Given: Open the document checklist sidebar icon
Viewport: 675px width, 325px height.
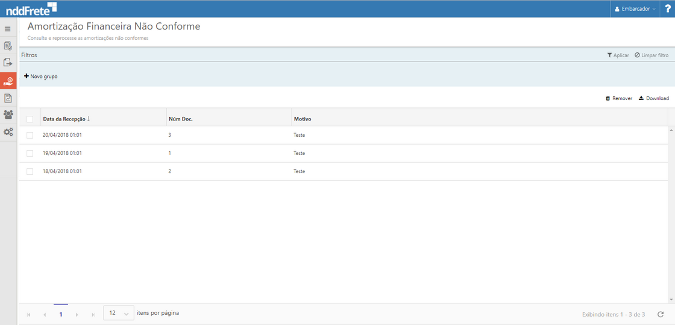Looking at the screenshot, I should (x=8, y=46).
